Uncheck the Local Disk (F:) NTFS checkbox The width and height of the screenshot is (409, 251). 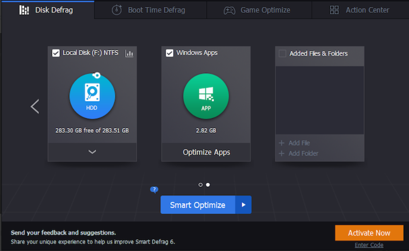coord(56,53)
